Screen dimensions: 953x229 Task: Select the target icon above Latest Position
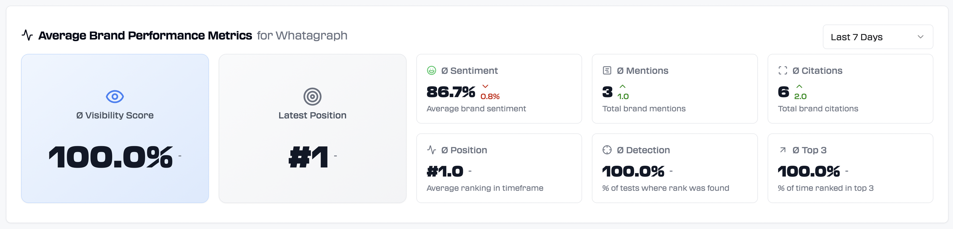point(312,97)
